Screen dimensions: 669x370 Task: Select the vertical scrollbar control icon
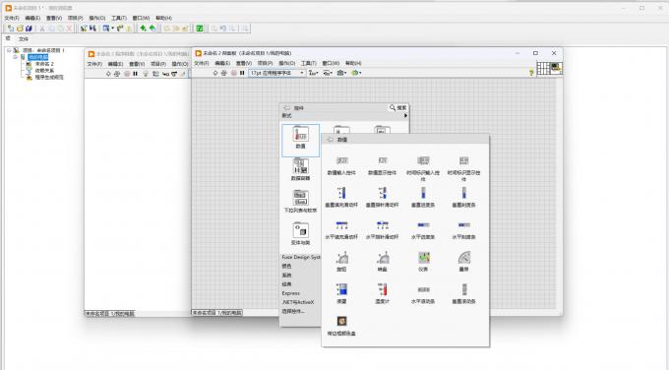pos(463,289)
